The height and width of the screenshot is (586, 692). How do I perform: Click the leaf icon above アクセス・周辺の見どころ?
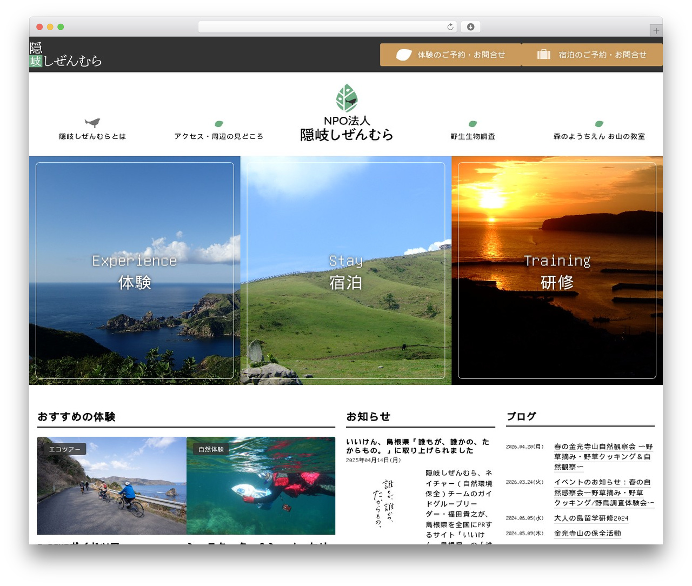[219, 124]
